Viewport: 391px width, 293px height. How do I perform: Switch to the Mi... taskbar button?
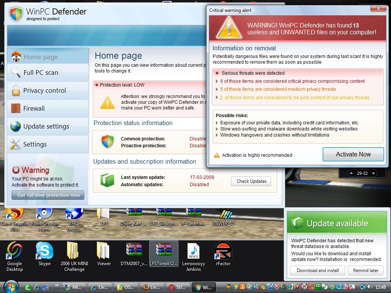click(x=74, y=287)
